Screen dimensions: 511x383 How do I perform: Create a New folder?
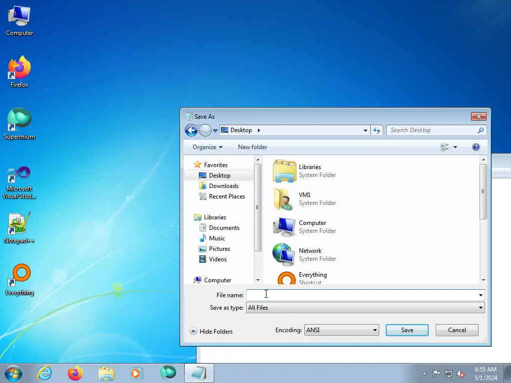[x=252, y=147]
